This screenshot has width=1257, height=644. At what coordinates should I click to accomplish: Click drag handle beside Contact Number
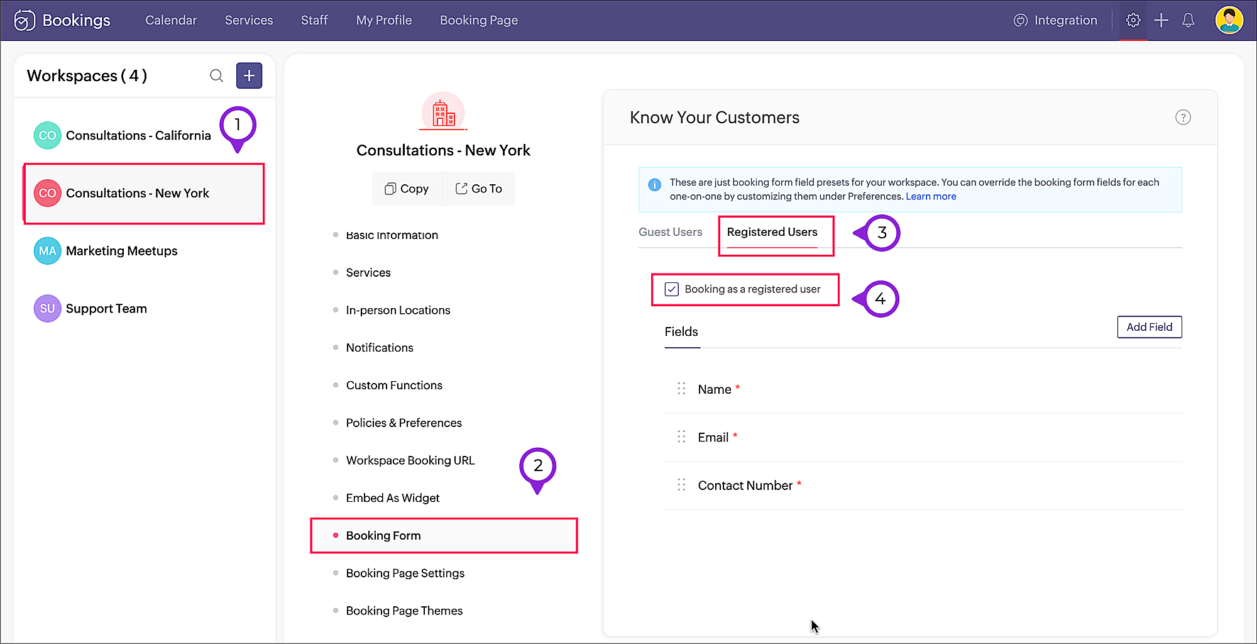(x=681, y=485)
